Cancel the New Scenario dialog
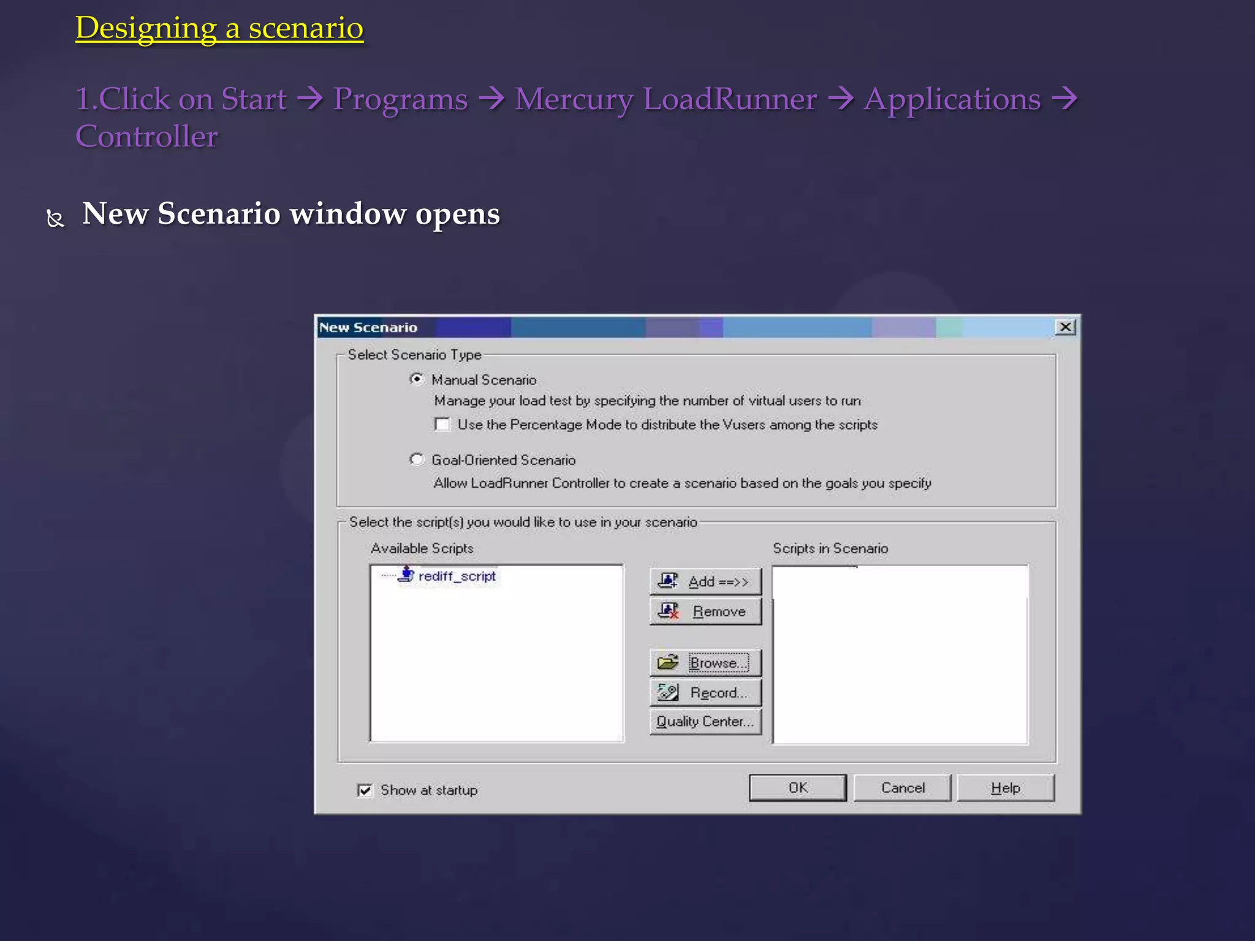The height and width of the screenshot is (941, 1255). click(x=903, y=788)
